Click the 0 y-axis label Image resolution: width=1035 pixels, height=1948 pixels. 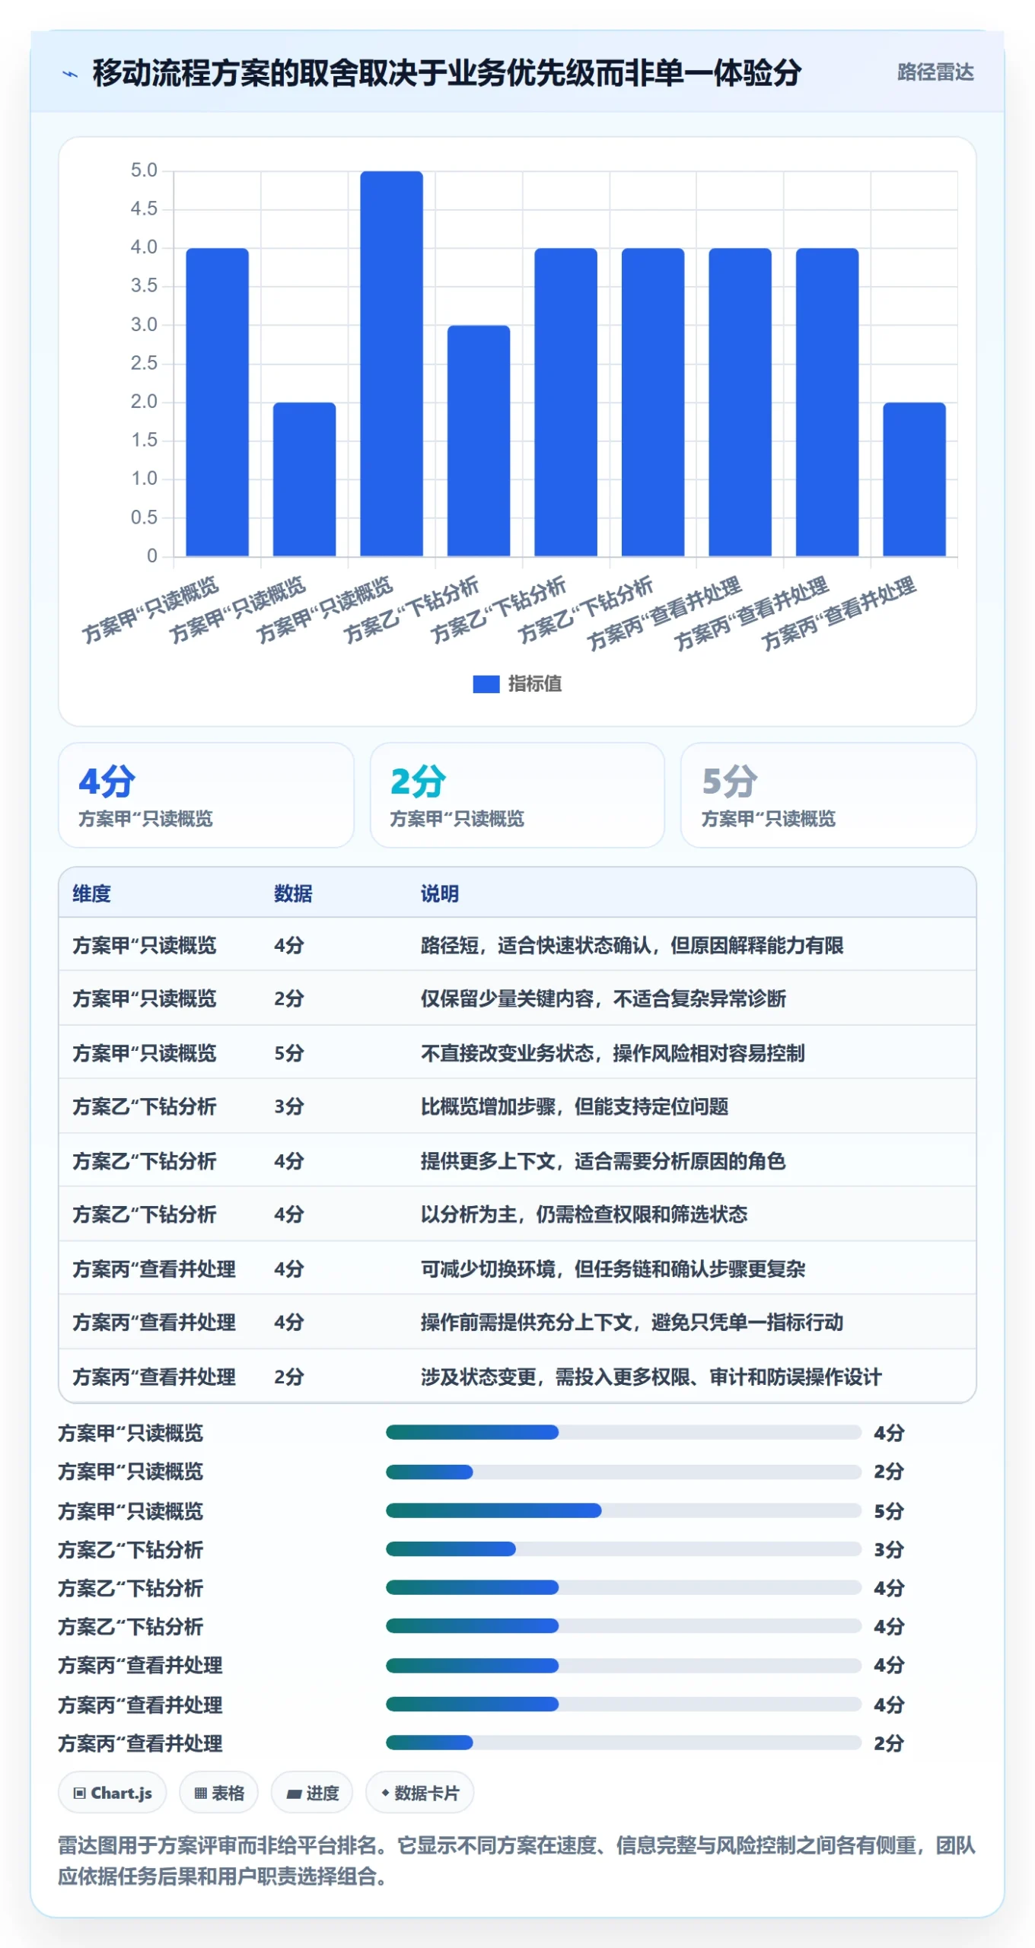point(152,556)
